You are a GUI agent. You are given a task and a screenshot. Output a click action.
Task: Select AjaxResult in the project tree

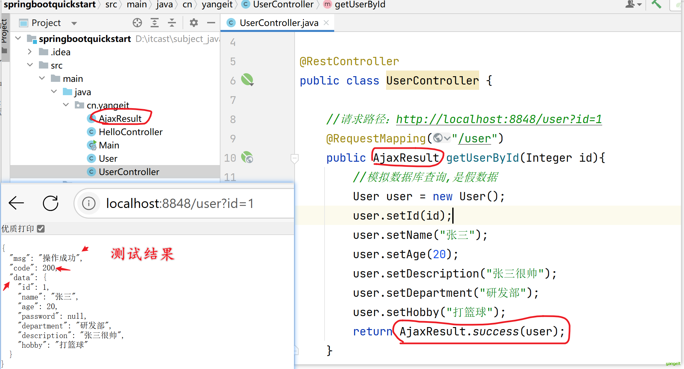[x=120, y=118]
